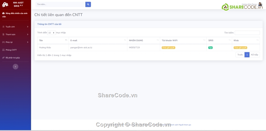Go to Bộ phận trợ giúp
This screenshot has width=266, height=131.
(x=13, y=58)
